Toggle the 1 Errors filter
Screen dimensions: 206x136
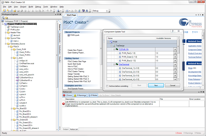[x=68, y=95]
